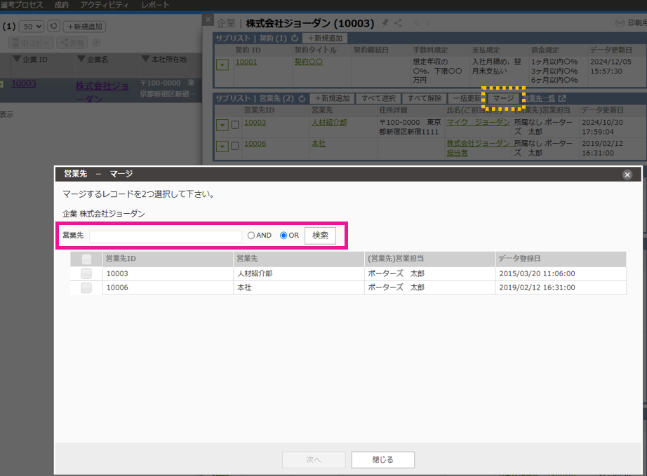The height and width of the screenshot is (476, 647).
Task: Expand row dropdown for 営業先 10003
Action: [222, 125]
